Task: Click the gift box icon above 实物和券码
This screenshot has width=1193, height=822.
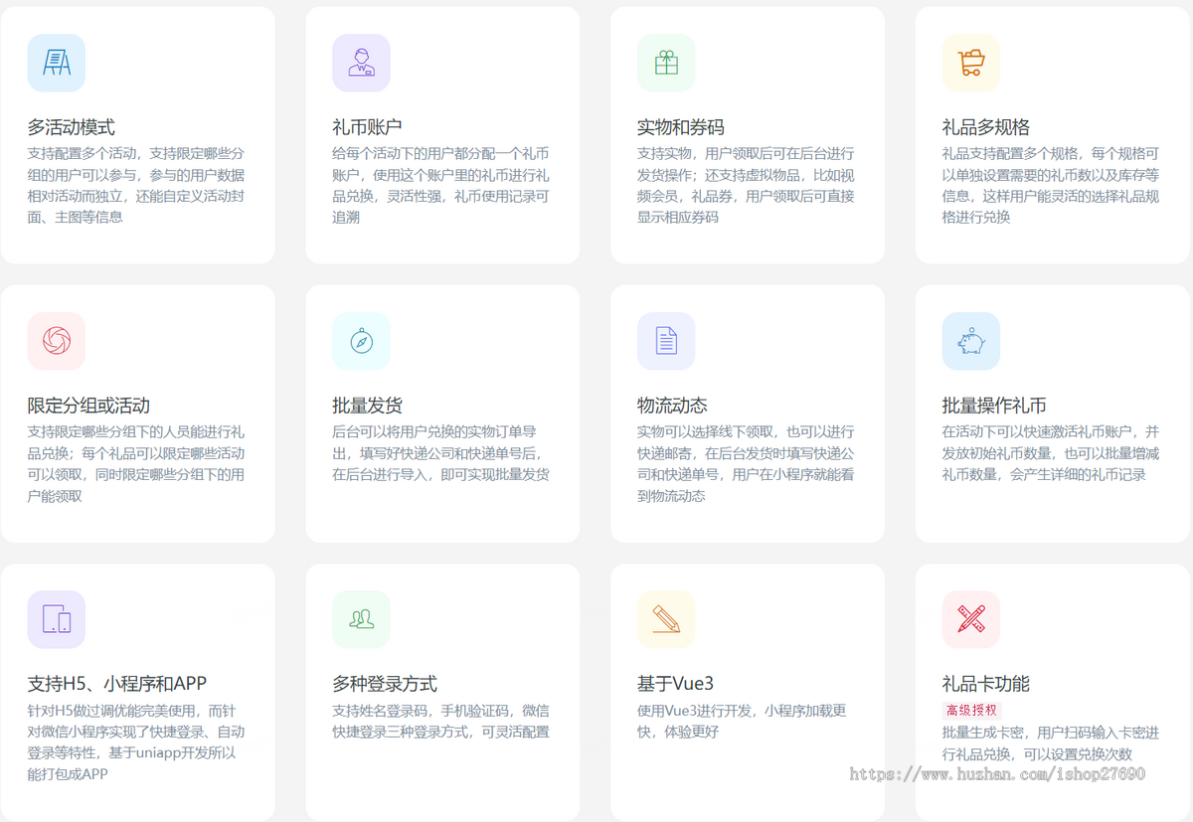Action: pyautogui.click(x=666, y=63)
